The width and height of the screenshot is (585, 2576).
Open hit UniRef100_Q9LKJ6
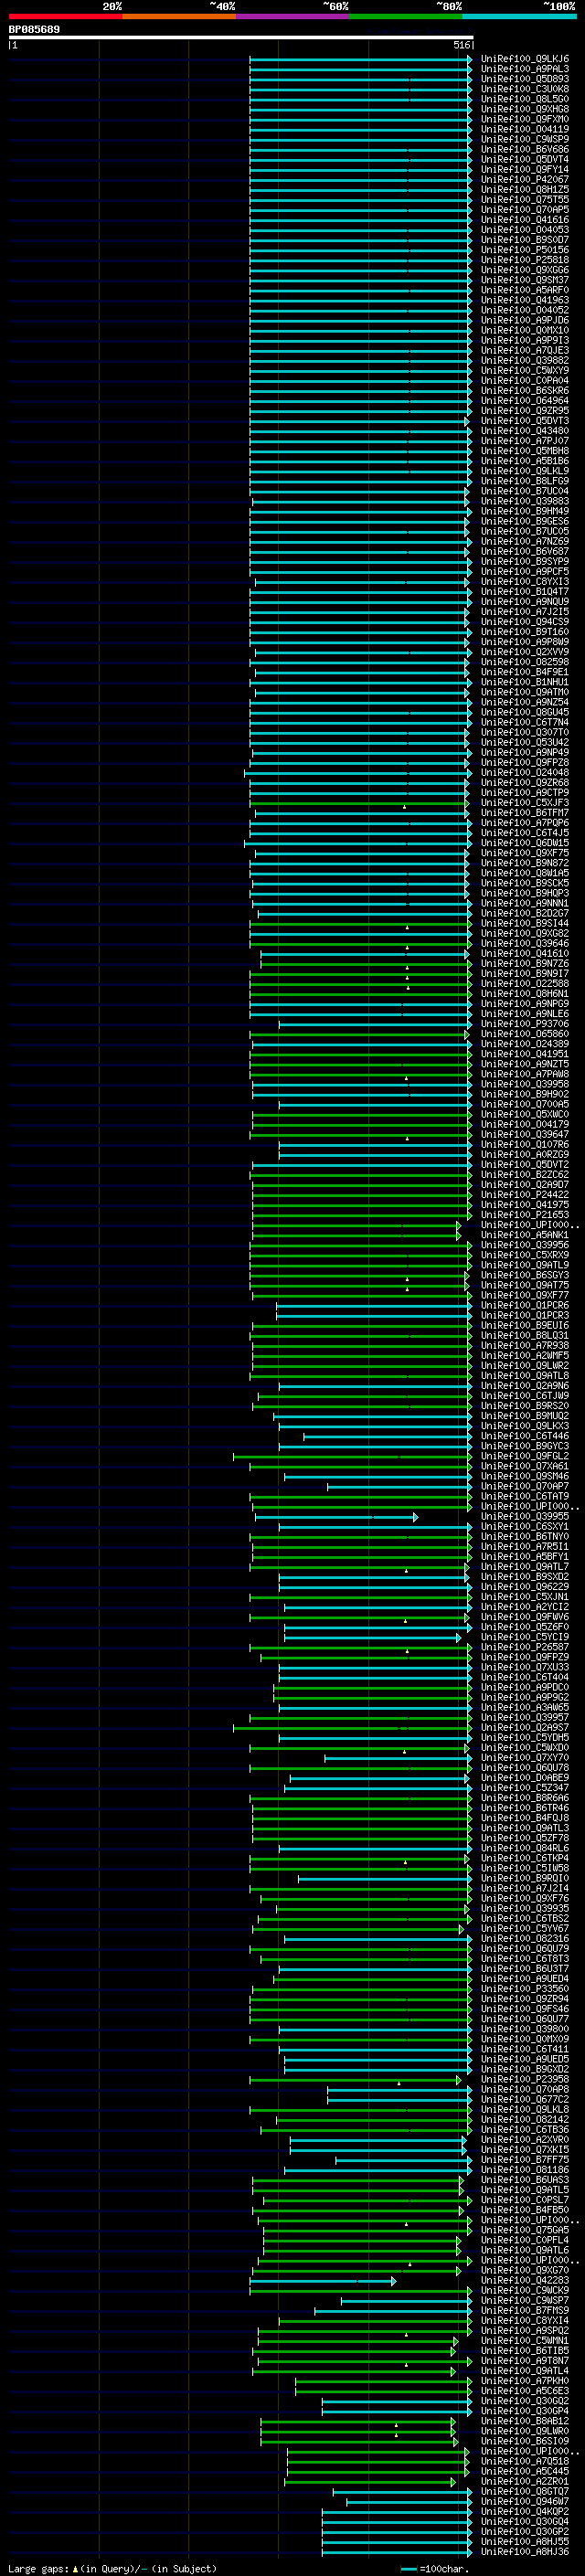click(525, 59)
